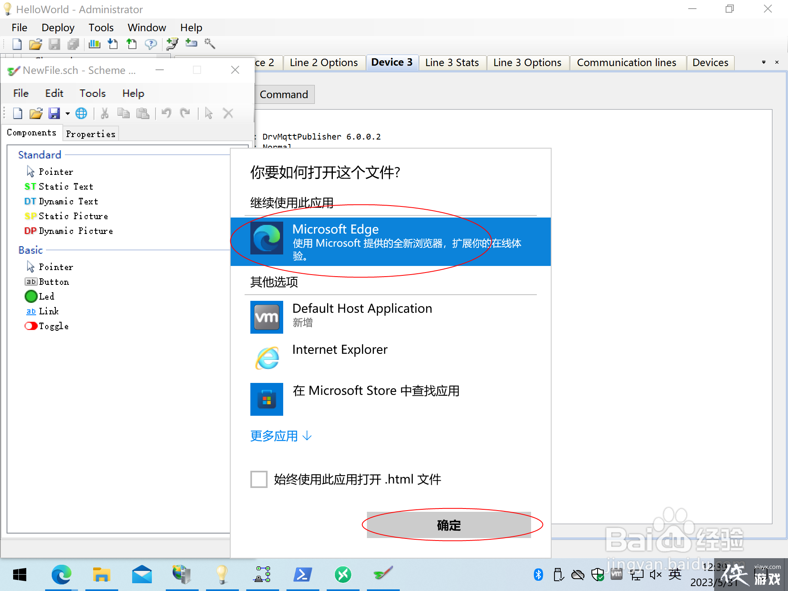The height and width of the screenshot is (591, 788).
Task: Click the Add Line connector icon
Action: click(x=172, y=44)
